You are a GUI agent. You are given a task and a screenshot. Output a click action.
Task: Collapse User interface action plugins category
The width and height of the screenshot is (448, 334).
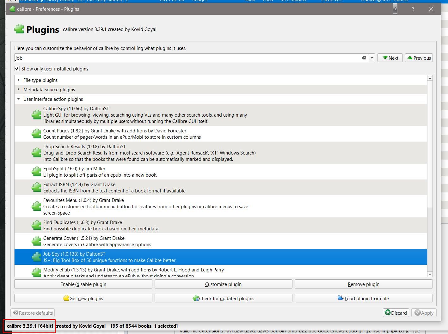(x=19, y=99)
